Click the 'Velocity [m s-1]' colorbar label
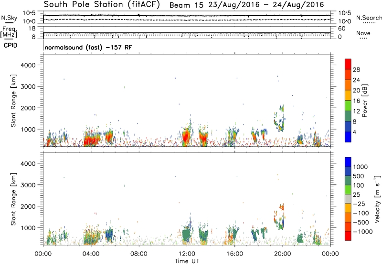The width and height of the screenshot is (382, 264). (x=377, y=199)
